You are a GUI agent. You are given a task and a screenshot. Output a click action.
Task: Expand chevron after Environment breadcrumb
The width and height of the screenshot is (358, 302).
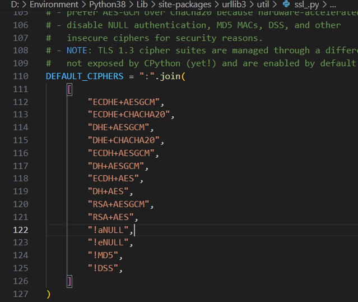click(84, 4)
